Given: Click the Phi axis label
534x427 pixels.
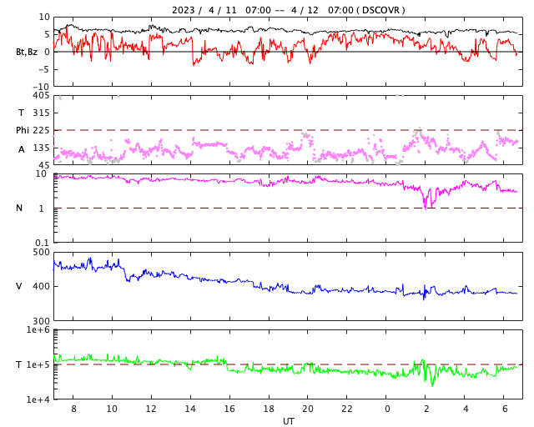Looking at the screenshot, I should tap(23, 130).
